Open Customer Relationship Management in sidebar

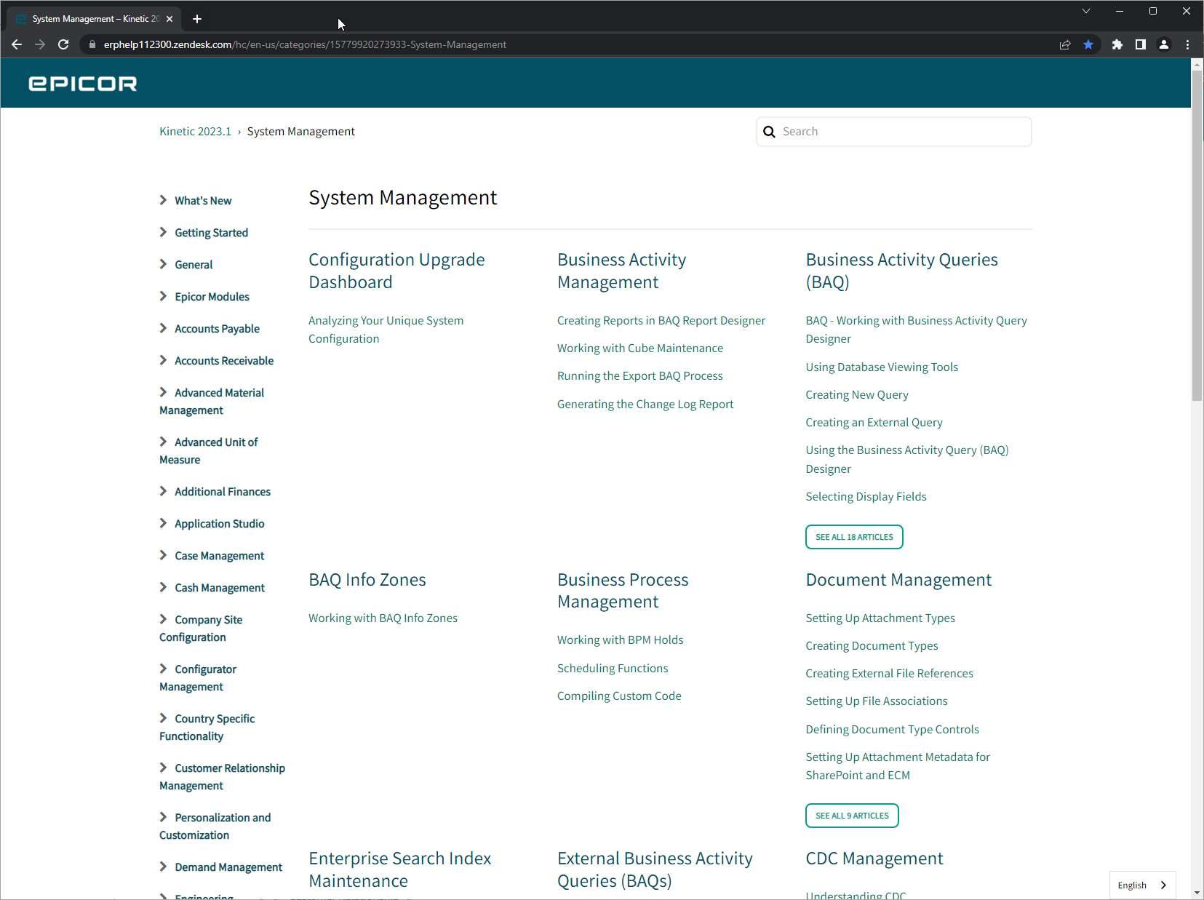[x=222, y=777]
